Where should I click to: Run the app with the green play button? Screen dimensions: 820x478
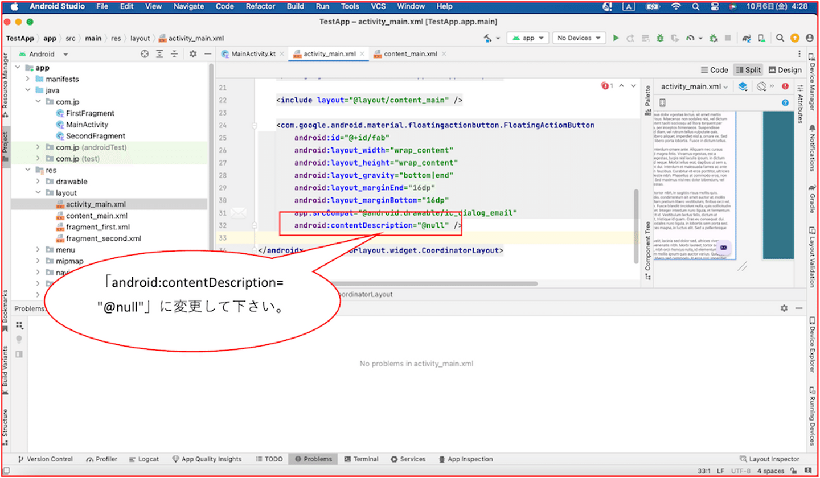[616, 38]
